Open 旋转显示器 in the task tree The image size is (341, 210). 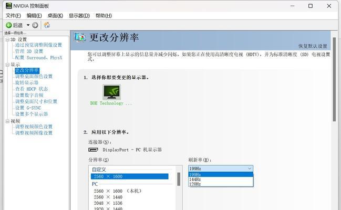(27, 82)
